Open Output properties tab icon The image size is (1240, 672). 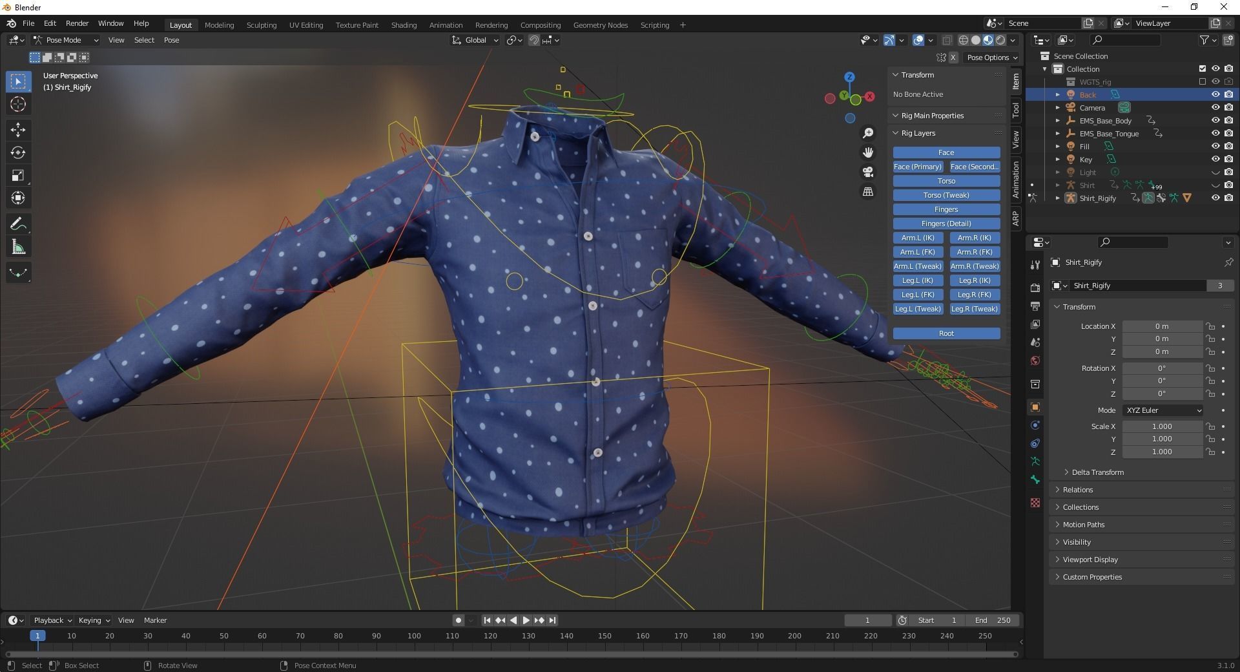pos(1035,306)
